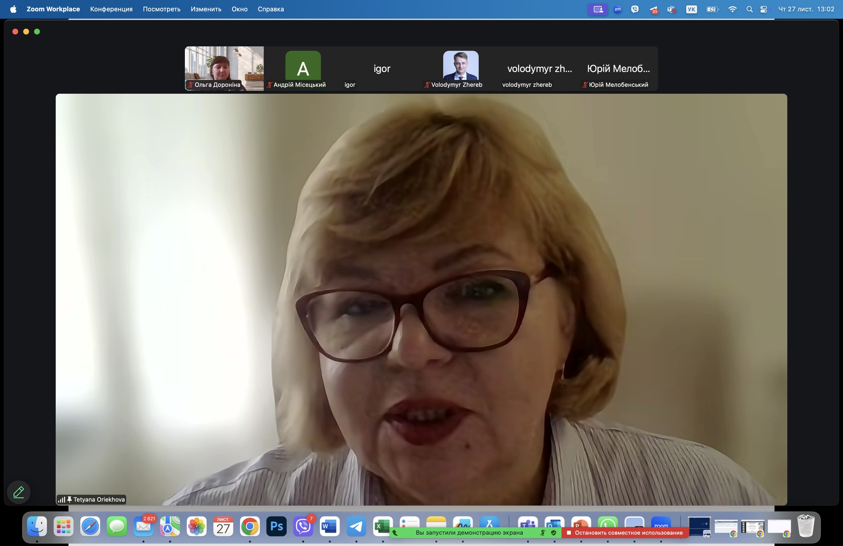Switch the УК keyboard input language

(692, 9)
